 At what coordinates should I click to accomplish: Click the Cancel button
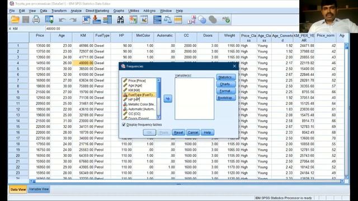(x=193, y=132)
